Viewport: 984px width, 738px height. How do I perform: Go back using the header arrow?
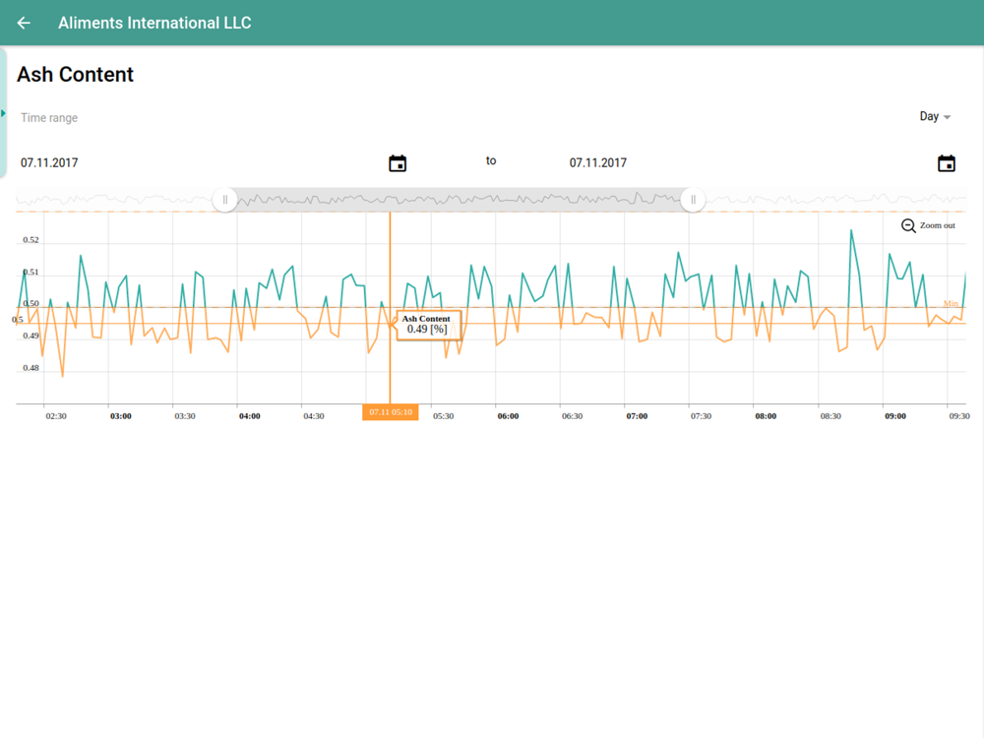[x=24, y=23]
